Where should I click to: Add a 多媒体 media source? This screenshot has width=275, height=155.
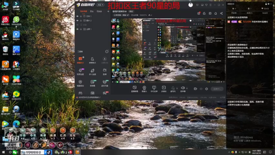[x=164, y=89]
